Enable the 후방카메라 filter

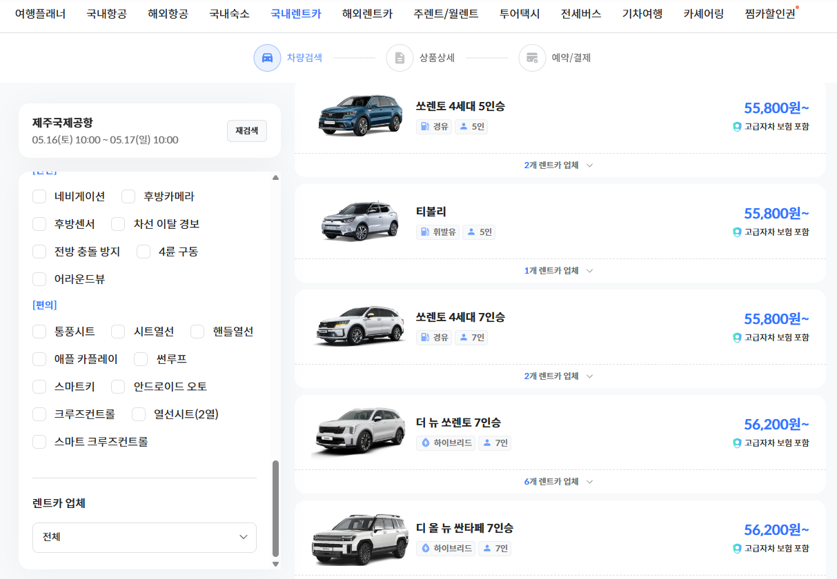pos(128,196)
